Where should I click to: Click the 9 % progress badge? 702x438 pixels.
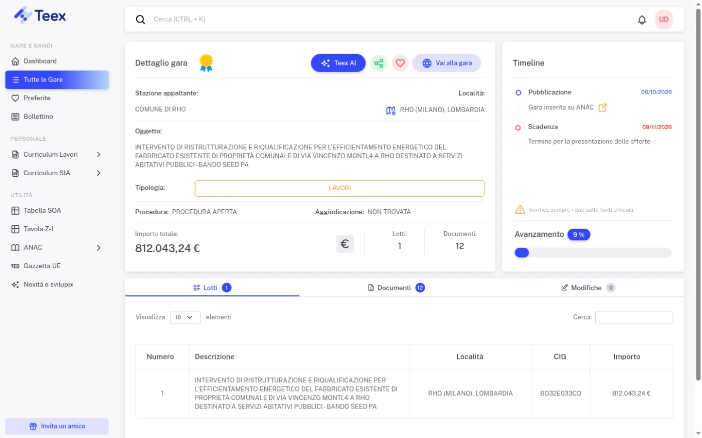pos(579,235)
